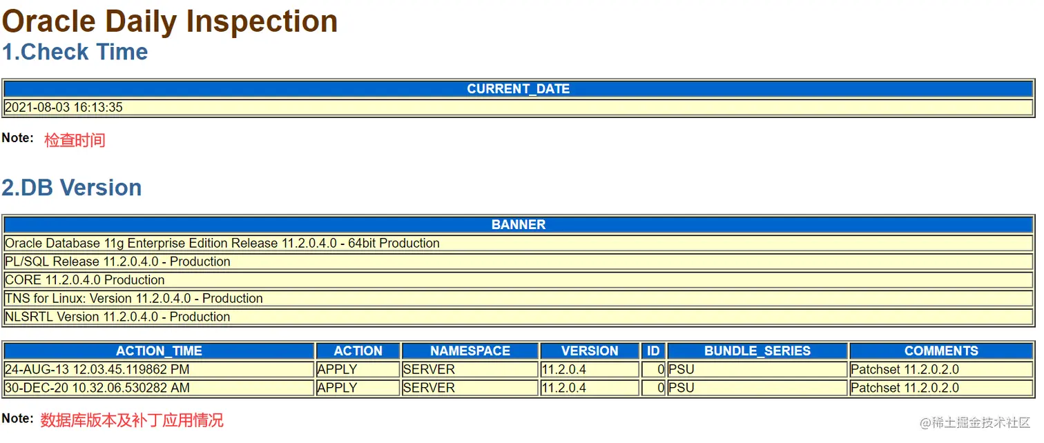Select the 2021-08-03 16:13:35 date cell
Image resolution: width=1044 pixels, height=443 pixels.
[518, 107]
